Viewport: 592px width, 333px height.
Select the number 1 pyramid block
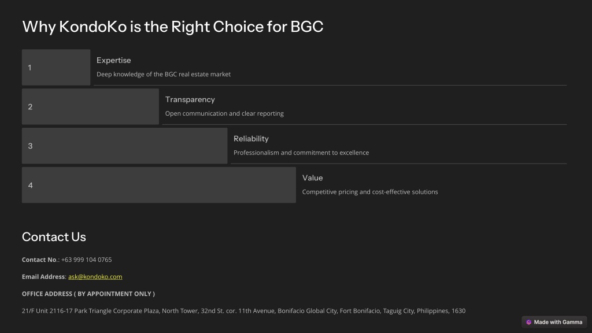pyautogui.click(x=56, y=67)
